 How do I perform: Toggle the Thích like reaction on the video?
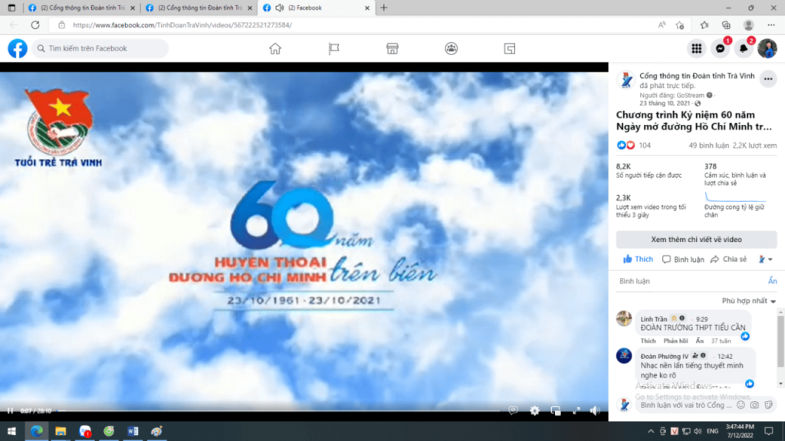coord(637,259)
